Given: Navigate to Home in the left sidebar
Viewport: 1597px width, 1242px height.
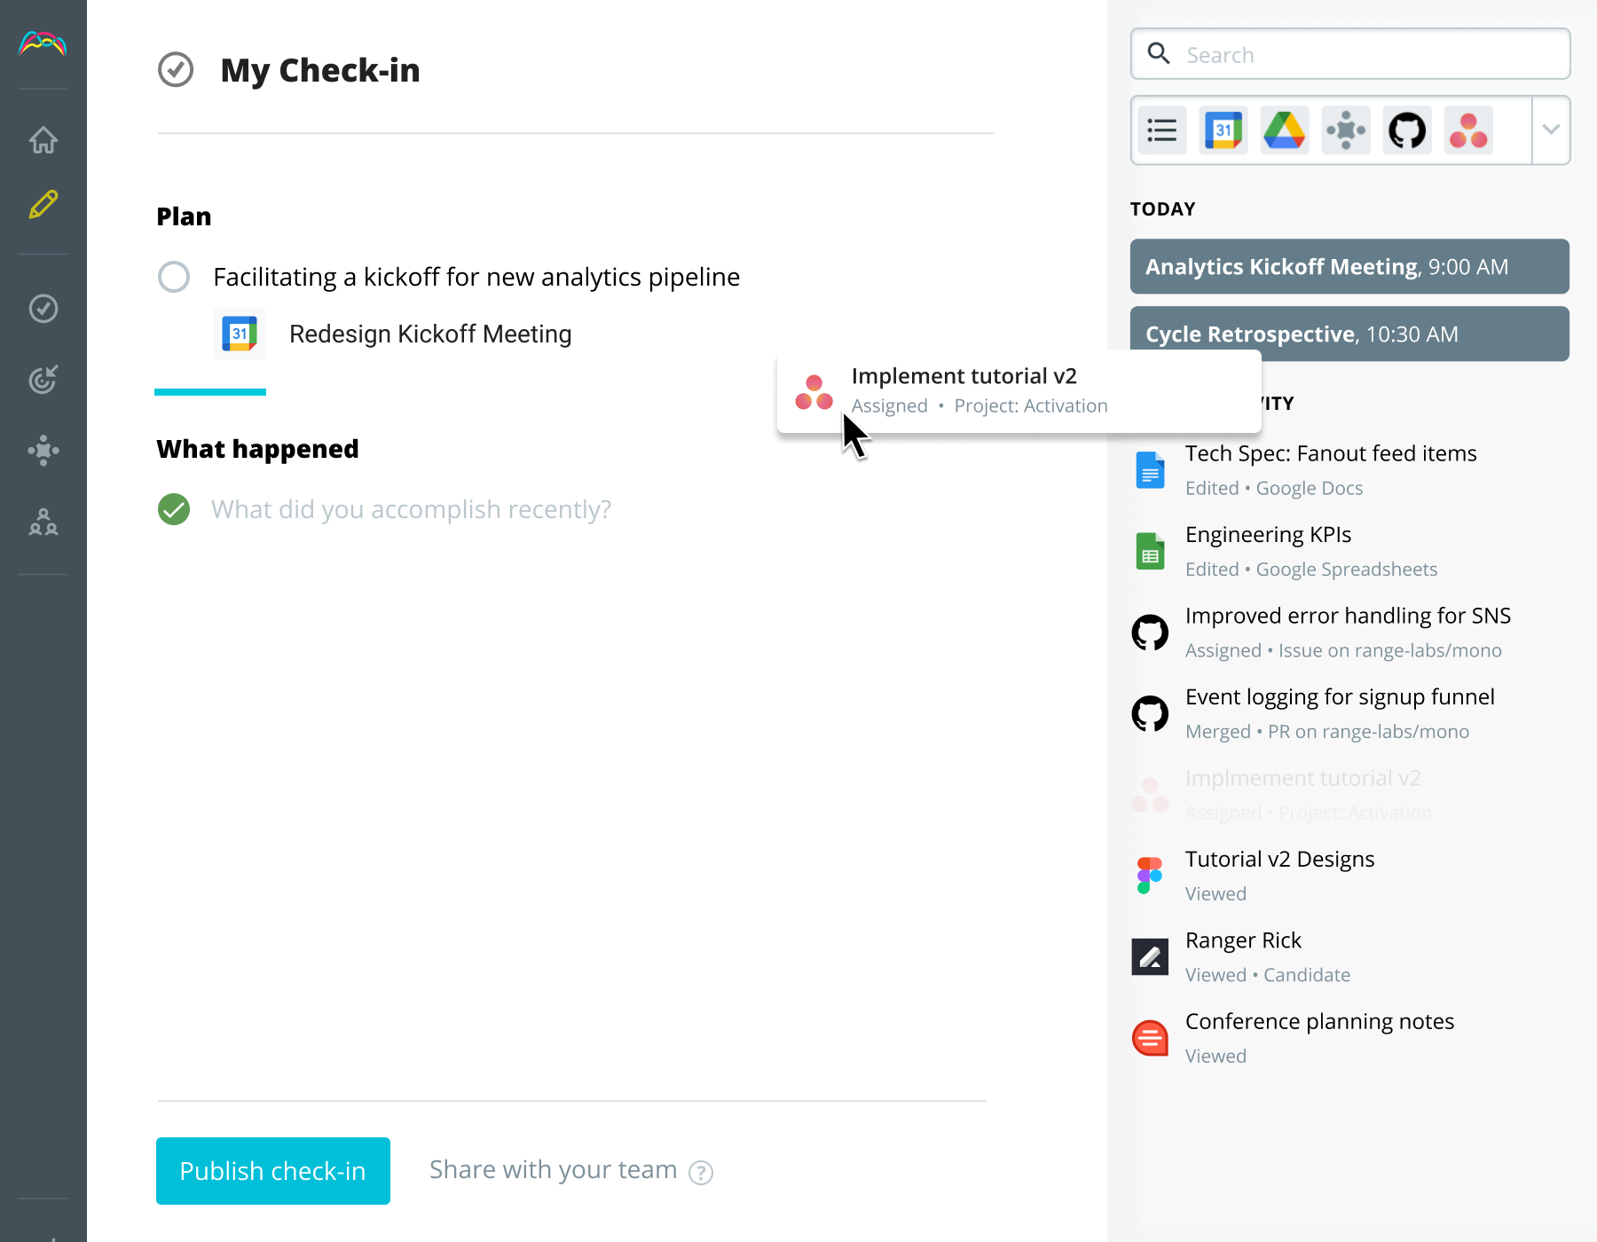Looking at the screenshot, I should (43, 140).
